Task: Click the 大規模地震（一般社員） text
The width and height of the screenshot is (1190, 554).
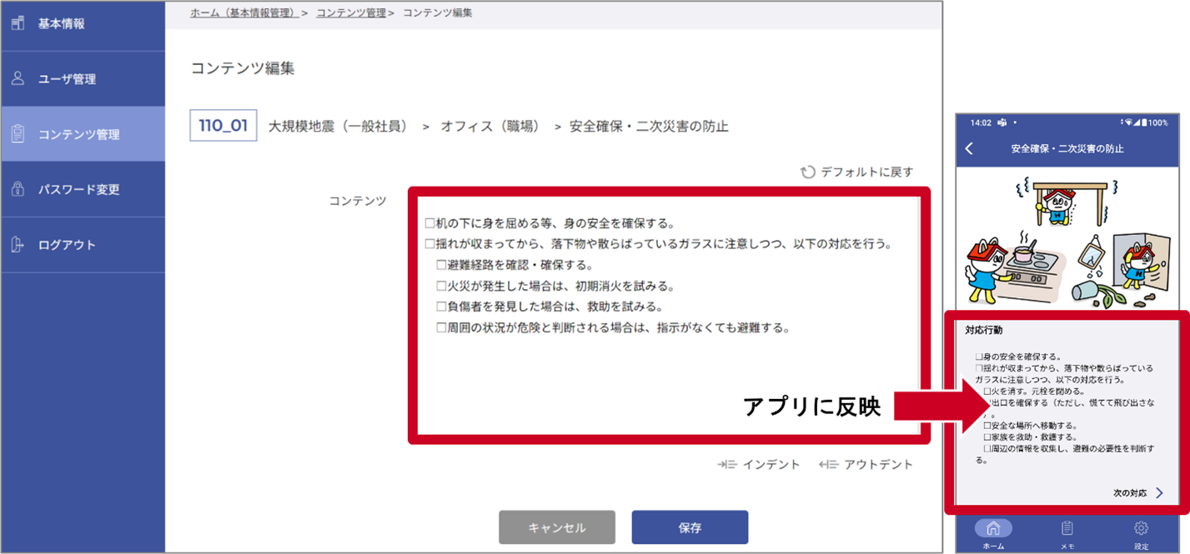Action: pos(338,127)
